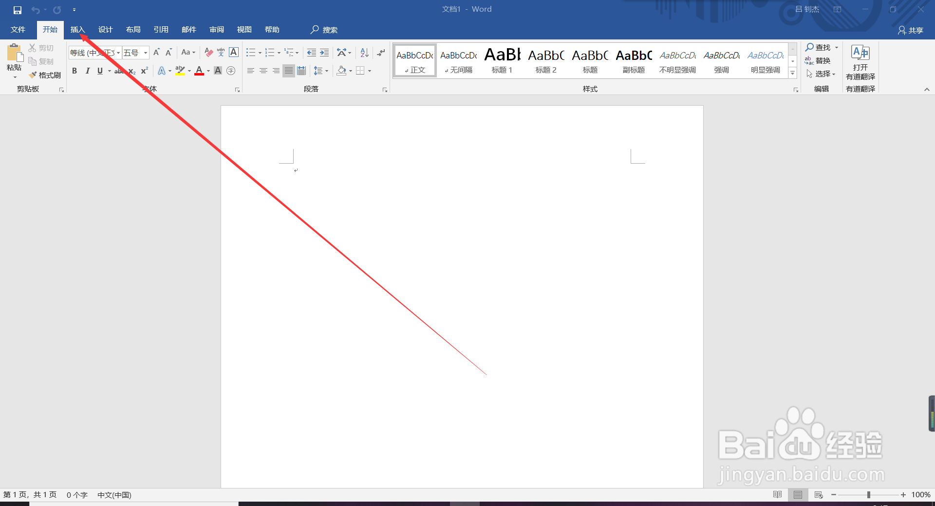Zoom in with the plus icon
The width and height of the screenshot is (935, 506).
coord(903,495)
